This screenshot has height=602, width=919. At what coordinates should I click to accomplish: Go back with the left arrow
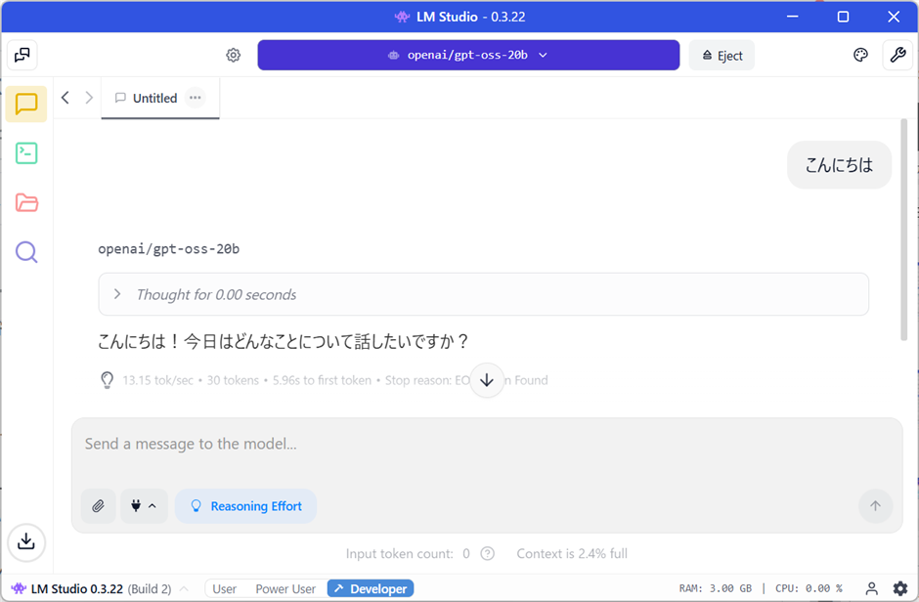pyautogui.click(x=66, y=97)
